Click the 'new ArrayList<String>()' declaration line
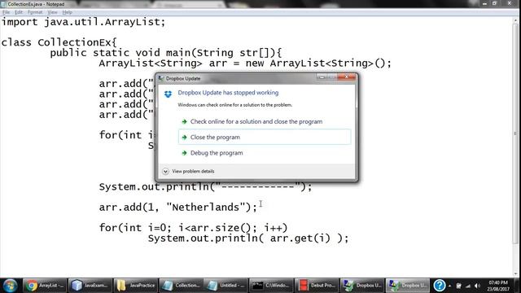Screen dimensions: 521x293 [245, 63]
